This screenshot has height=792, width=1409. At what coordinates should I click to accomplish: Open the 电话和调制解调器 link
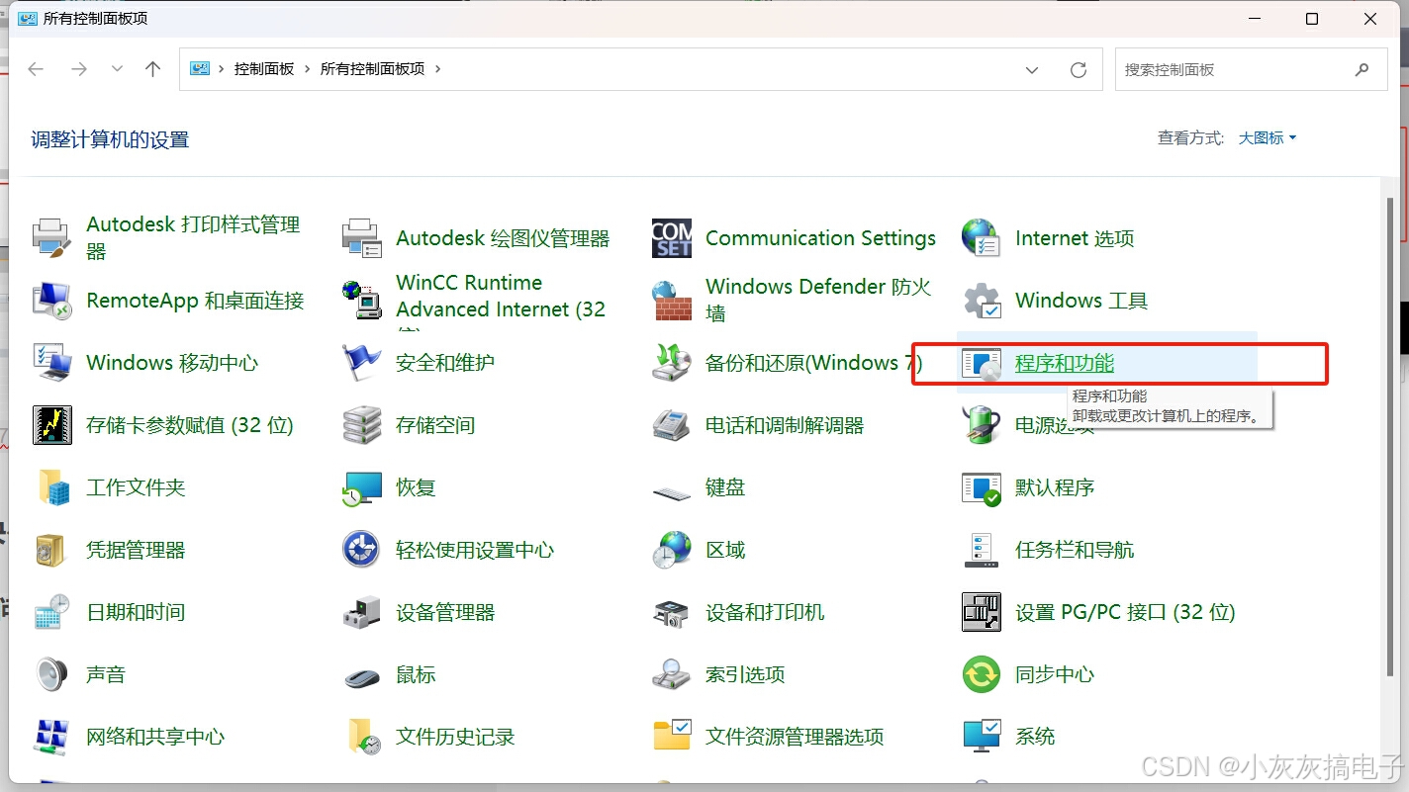(x=785, y=425)
